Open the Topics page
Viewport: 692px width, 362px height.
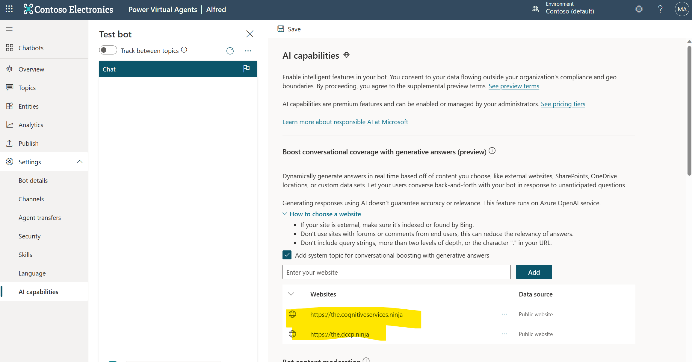[44, 88]
